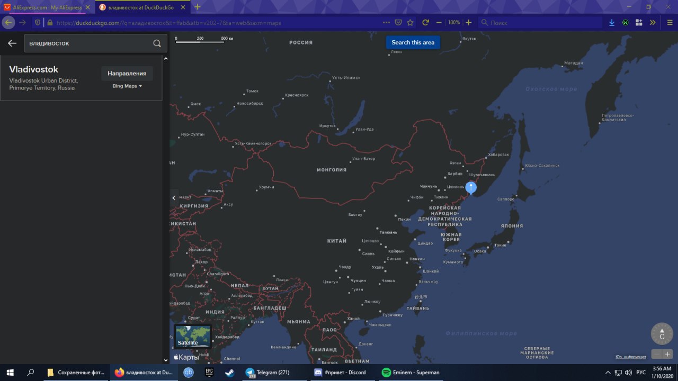This screenshot has width=678, height=381.
Task: Click the Search this area button
Action: [413, 42]
